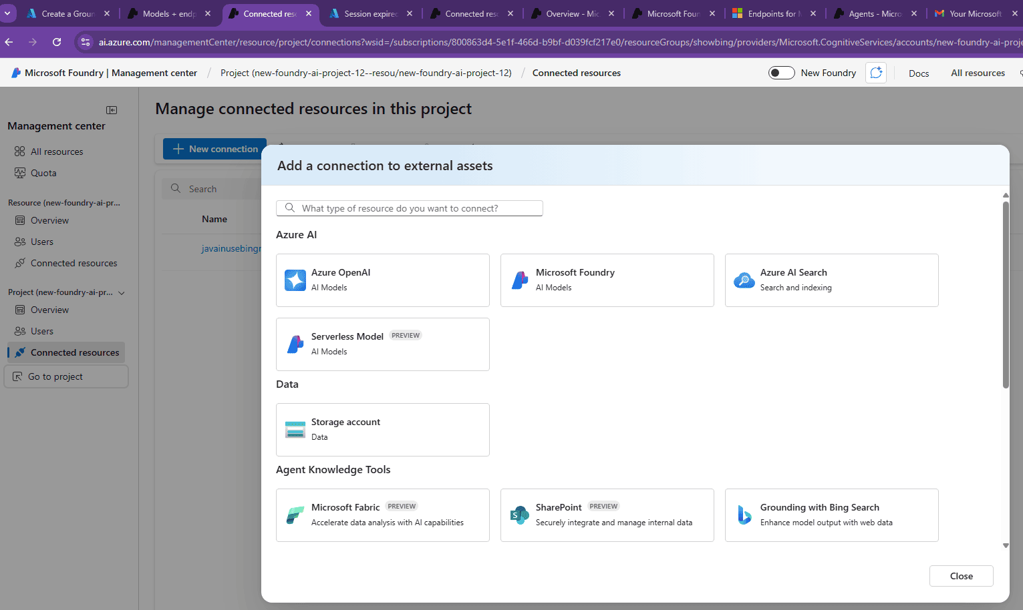The height and width of the screenshot is (610, 1023).
Task: Select the Storage account data icon
Action: point(295,430)
